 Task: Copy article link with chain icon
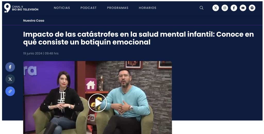[x=10, y=91]
